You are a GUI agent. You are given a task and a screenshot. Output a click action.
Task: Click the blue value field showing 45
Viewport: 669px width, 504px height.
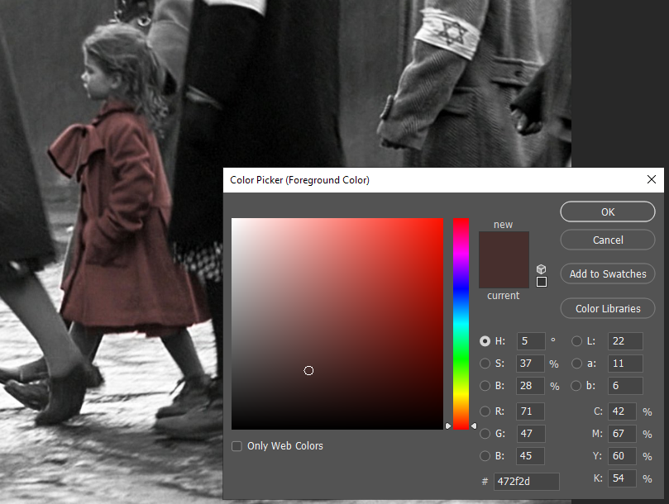[531, 456]
